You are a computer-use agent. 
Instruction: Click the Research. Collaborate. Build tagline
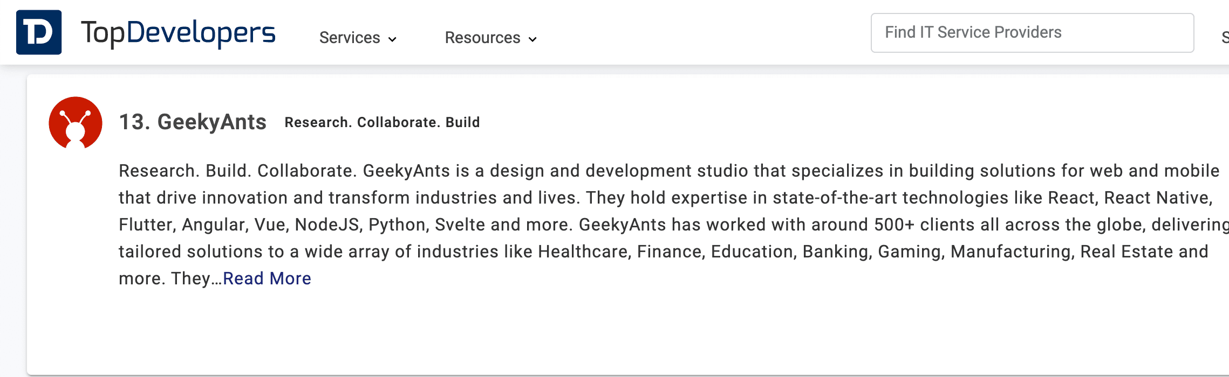(382, 122)
